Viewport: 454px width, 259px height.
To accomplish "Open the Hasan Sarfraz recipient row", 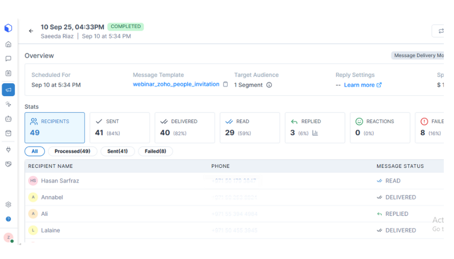I will click(60, 181).
